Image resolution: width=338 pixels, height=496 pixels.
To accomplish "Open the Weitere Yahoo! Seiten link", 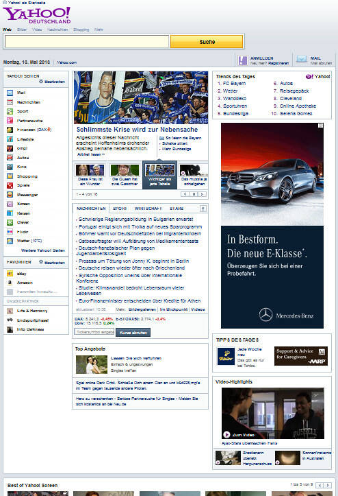I will click(43, 250).
